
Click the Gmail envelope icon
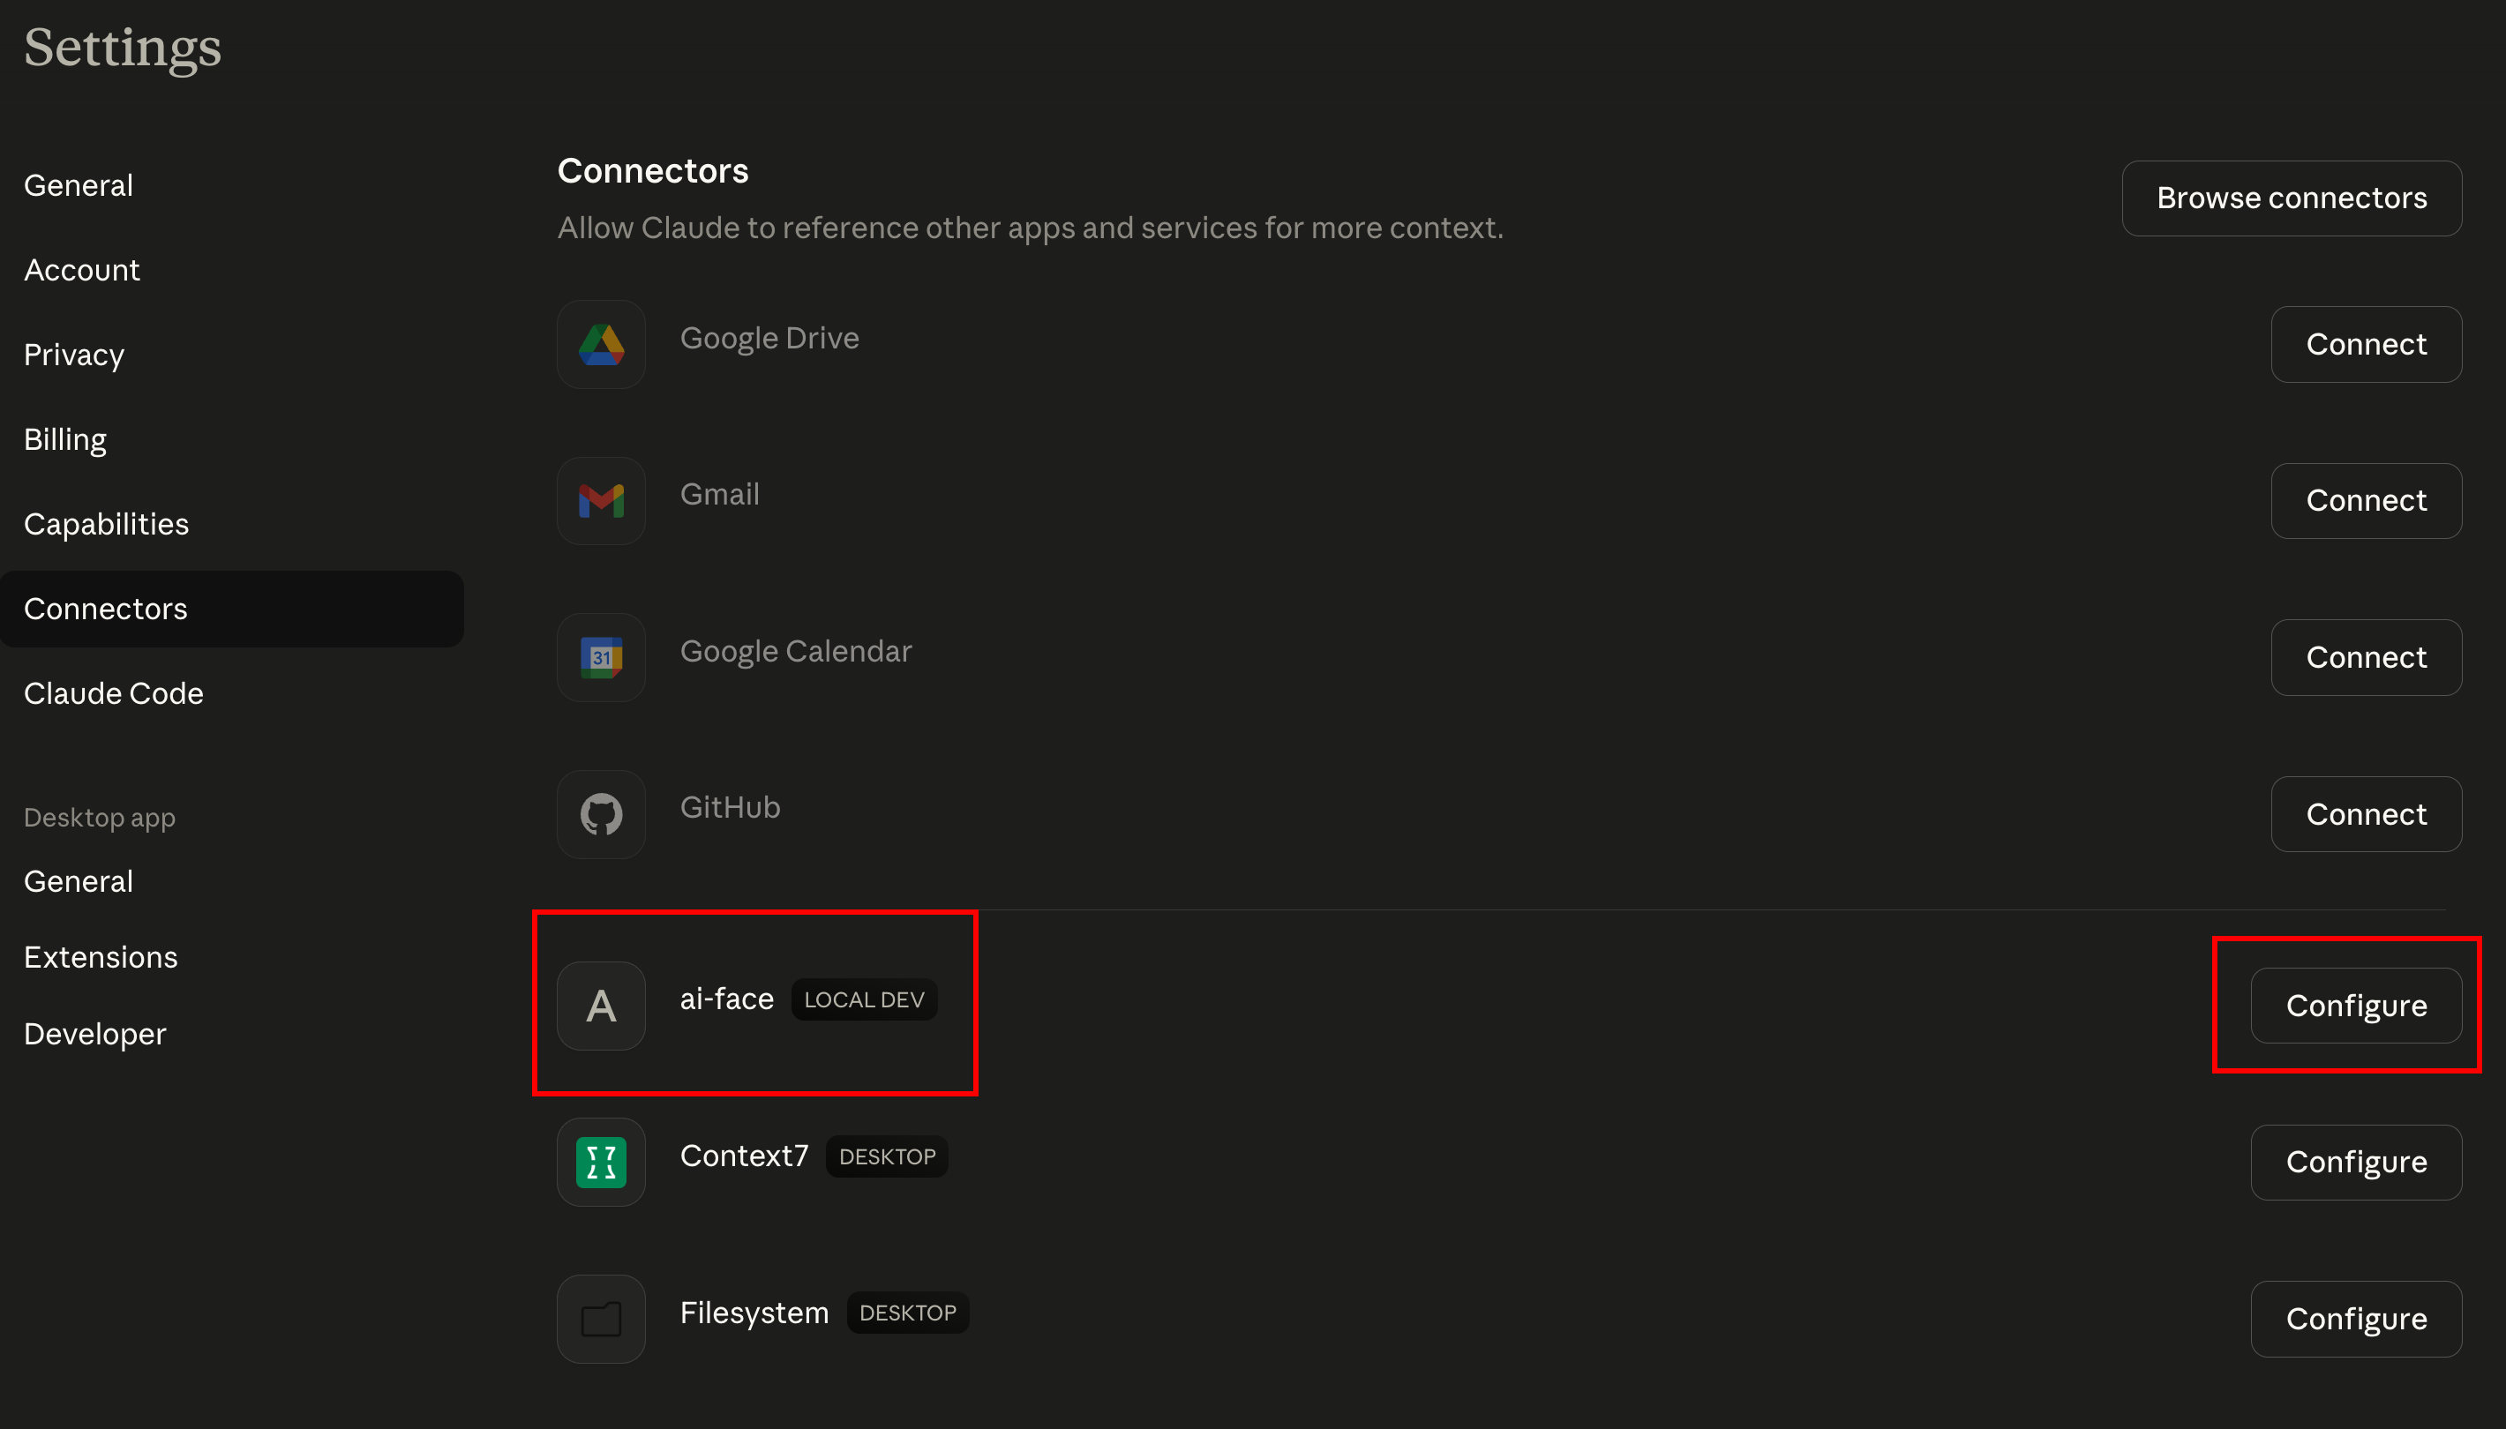click(601, 500)
